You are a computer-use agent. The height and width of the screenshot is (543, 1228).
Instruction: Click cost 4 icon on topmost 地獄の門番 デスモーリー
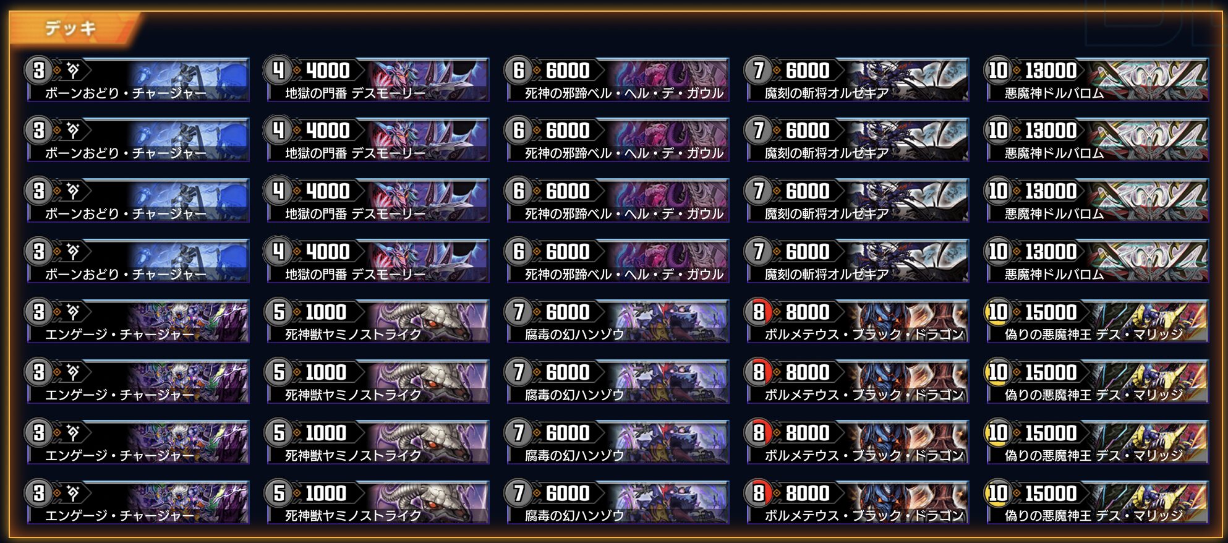click(278, 71)
